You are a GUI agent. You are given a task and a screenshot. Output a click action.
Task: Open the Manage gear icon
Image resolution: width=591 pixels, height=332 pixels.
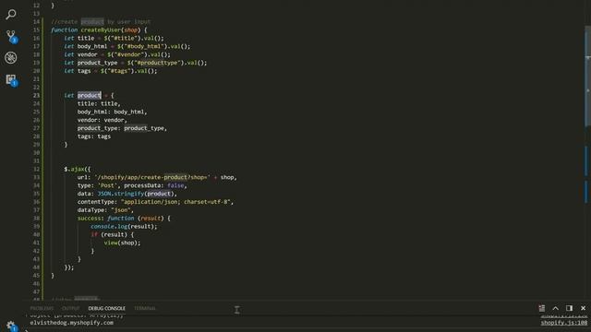tap(11, 326)
